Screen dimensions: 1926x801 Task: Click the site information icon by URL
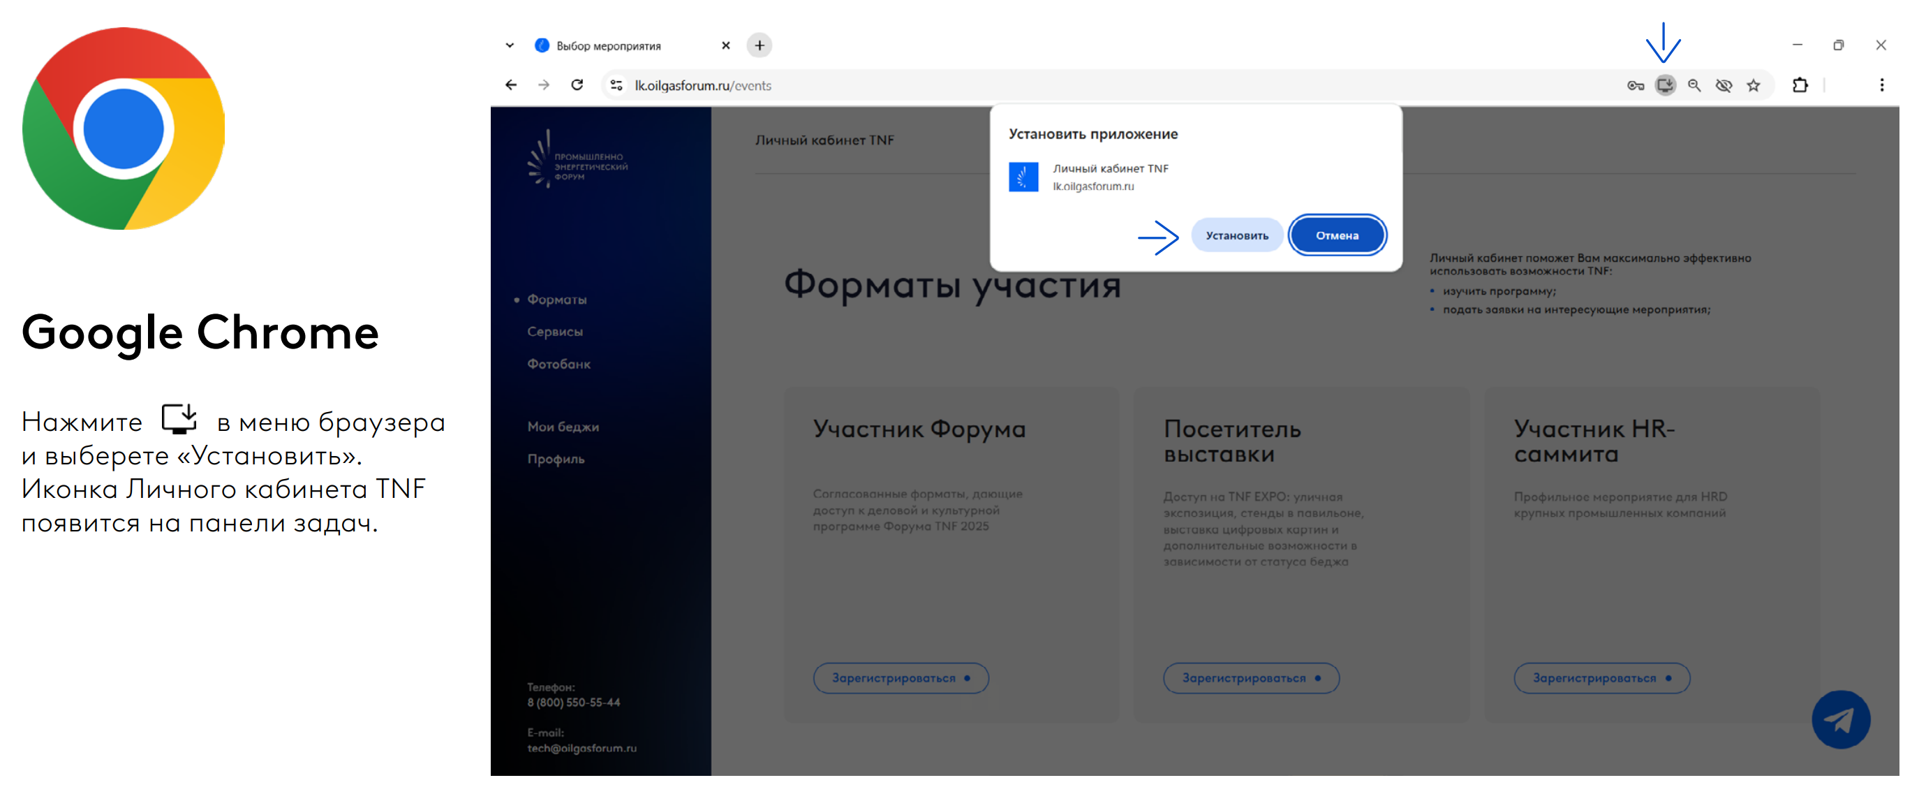coord(616,85)
